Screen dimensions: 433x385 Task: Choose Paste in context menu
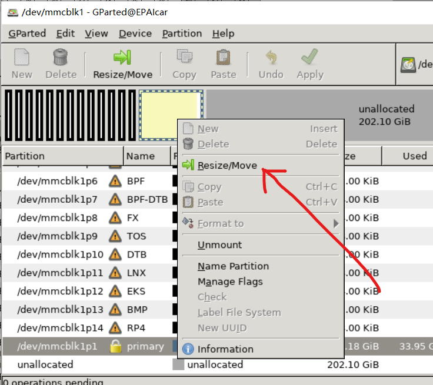[261, 202]
